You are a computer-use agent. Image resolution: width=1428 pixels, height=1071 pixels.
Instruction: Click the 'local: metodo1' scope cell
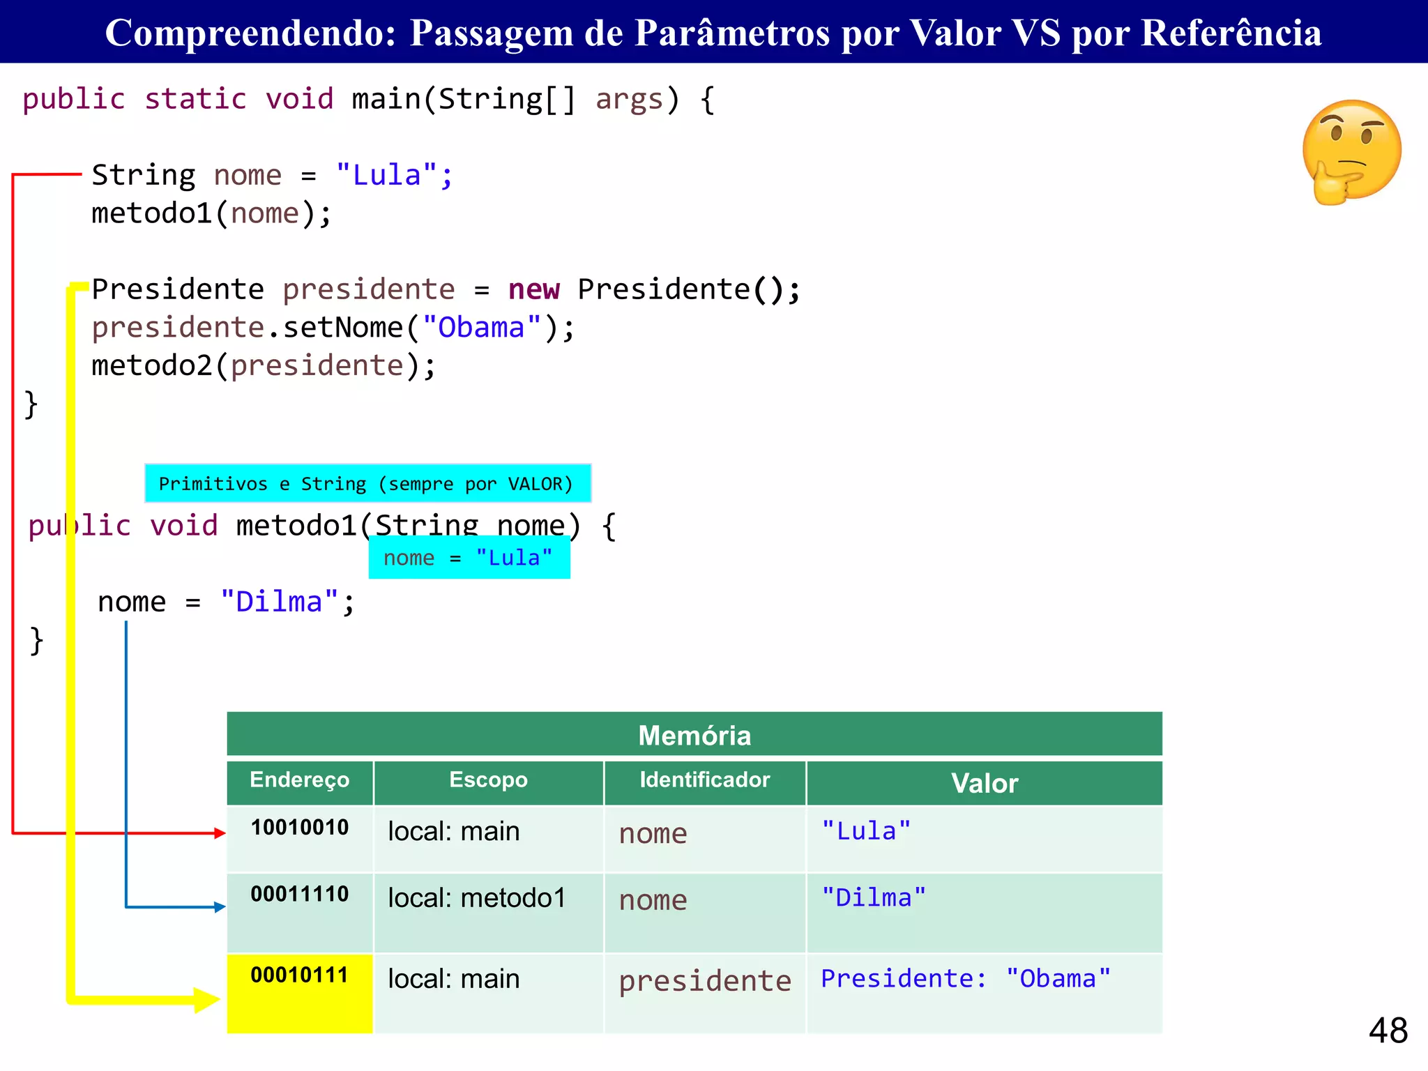(x=488, y=913)
